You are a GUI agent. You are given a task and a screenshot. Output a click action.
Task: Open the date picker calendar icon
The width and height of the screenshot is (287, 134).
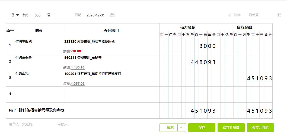pyautogui.click(x=112, y=15)
